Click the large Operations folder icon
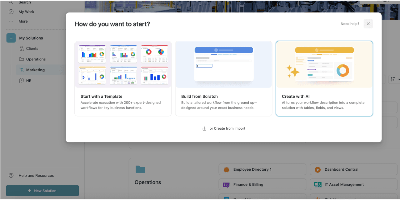400x200 pixels. click(x=140, y=169)
